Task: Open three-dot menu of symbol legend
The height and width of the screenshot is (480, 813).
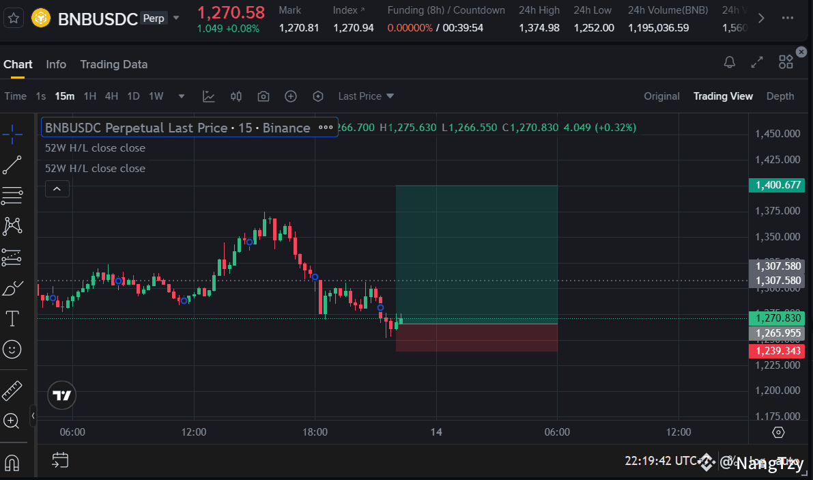Action: tap(326, 128)
